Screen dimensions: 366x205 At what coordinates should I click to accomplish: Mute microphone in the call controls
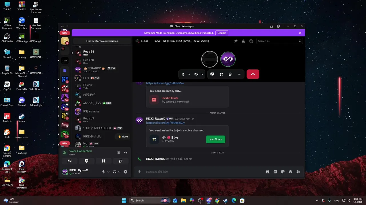(x=183, y=74)
